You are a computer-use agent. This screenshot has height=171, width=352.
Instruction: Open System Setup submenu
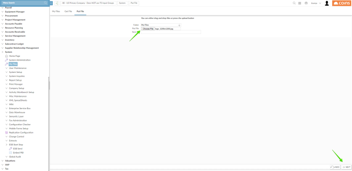(x=15, y=72)
